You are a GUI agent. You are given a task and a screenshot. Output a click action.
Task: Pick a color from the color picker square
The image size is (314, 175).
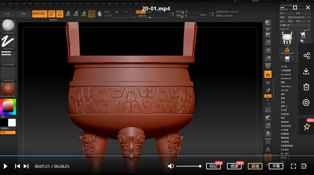pos(9,107)
